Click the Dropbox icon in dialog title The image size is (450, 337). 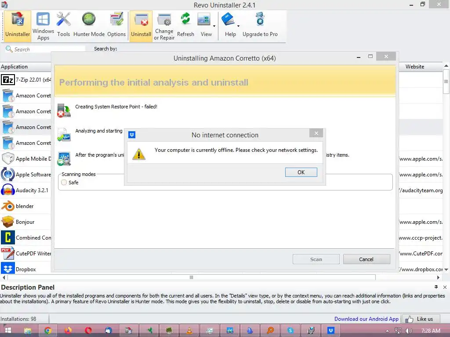132,135
